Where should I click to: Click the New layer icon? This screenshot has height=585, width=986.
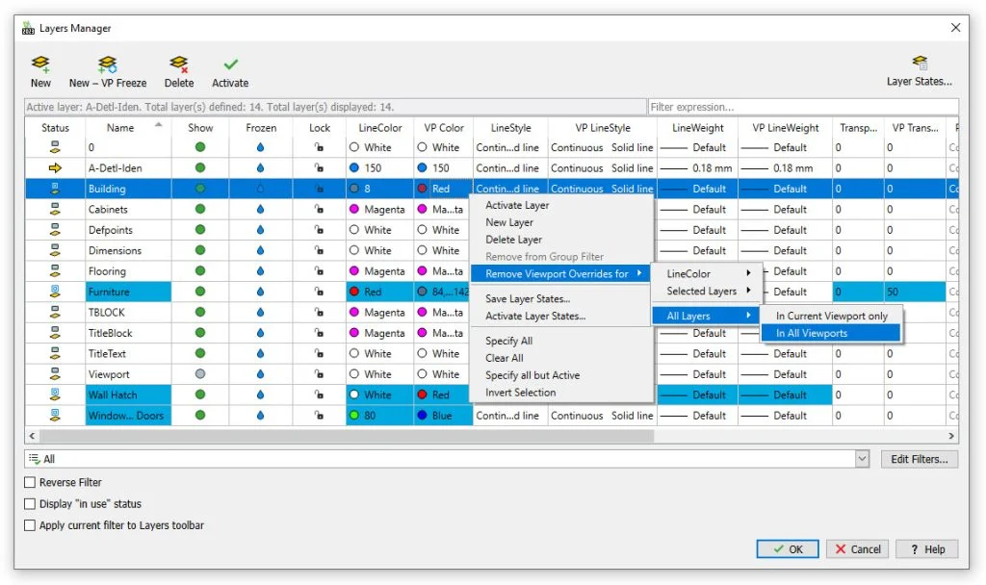[x=40, y=64]
